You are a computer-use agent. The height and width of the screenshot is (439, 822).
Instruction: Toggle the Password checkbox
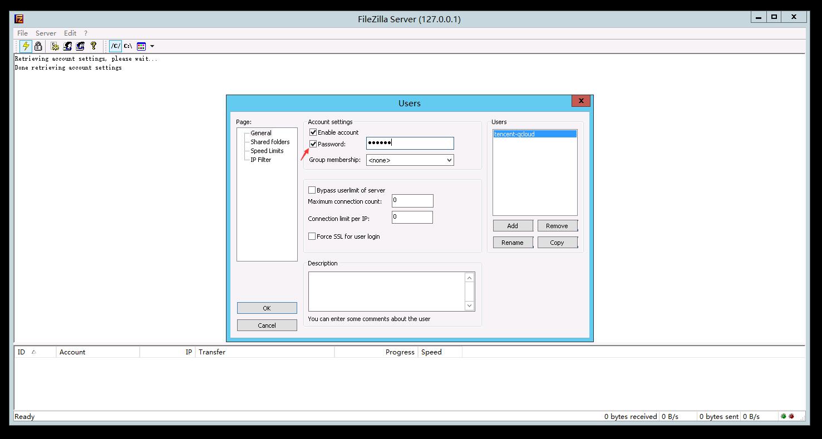313,144
